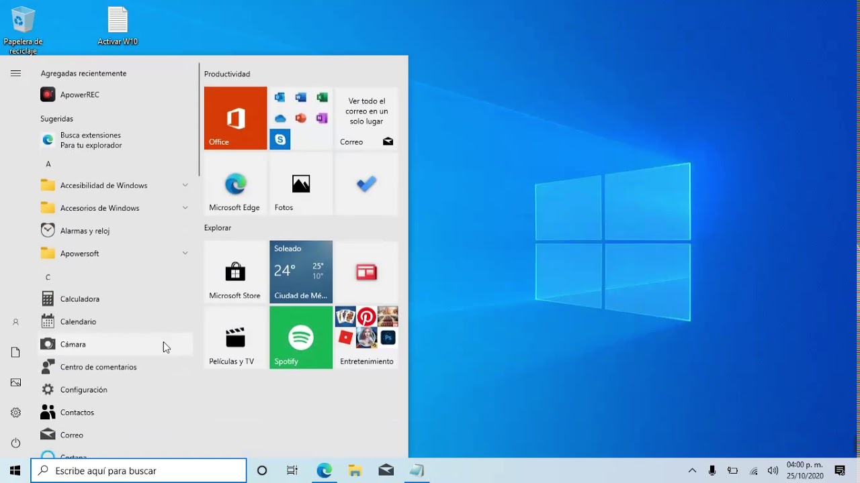Open the weather tile showing Soleado
The height and width of the screenshot is (483, 860).
point(301,272)
